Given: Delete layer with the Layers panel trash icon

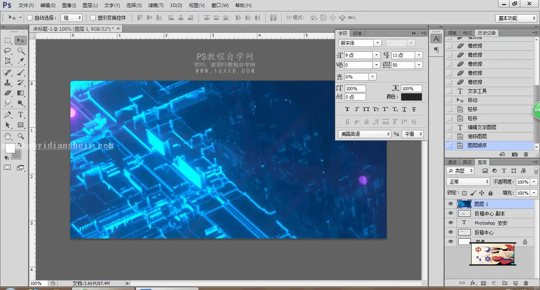Looking at the screenshot, I should 526,283.
